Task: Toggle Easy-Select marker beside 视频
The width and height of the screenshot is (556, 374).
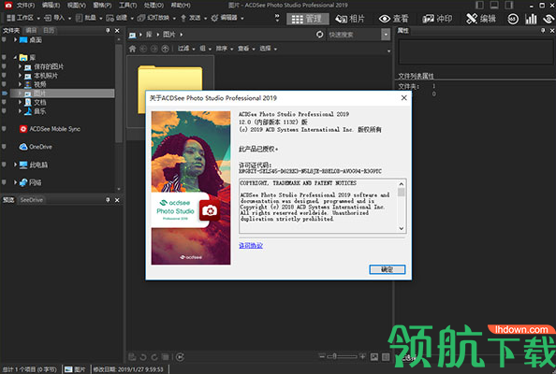Action: tap(4, 84)
